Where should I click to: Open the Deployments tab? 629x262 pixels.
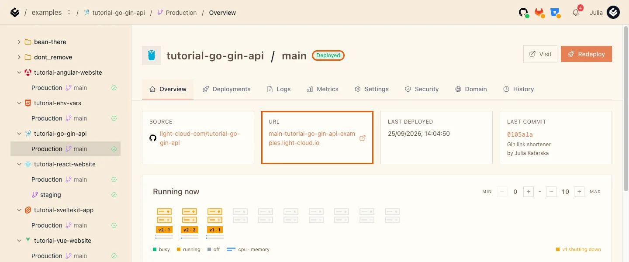coord(226,89)
